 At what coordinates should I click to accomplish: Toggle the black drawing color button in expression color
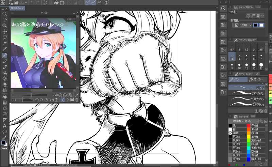(256, 25)
